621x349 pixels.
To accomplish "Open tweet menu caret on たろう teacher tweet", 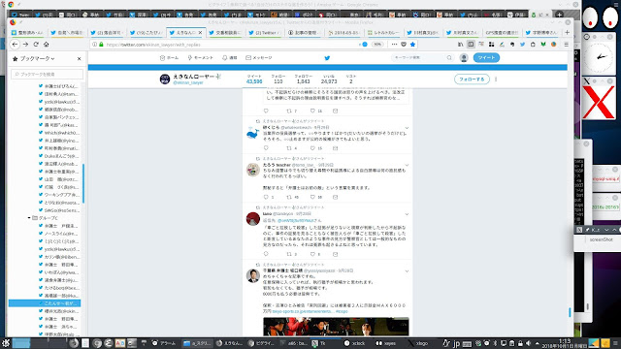I will 407,165.
